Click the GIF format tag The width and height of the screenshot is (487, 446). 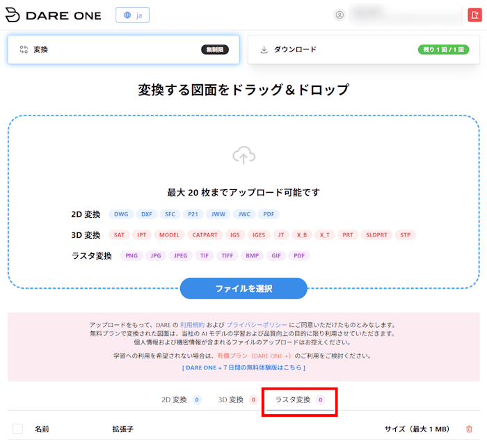coord(276,255)
